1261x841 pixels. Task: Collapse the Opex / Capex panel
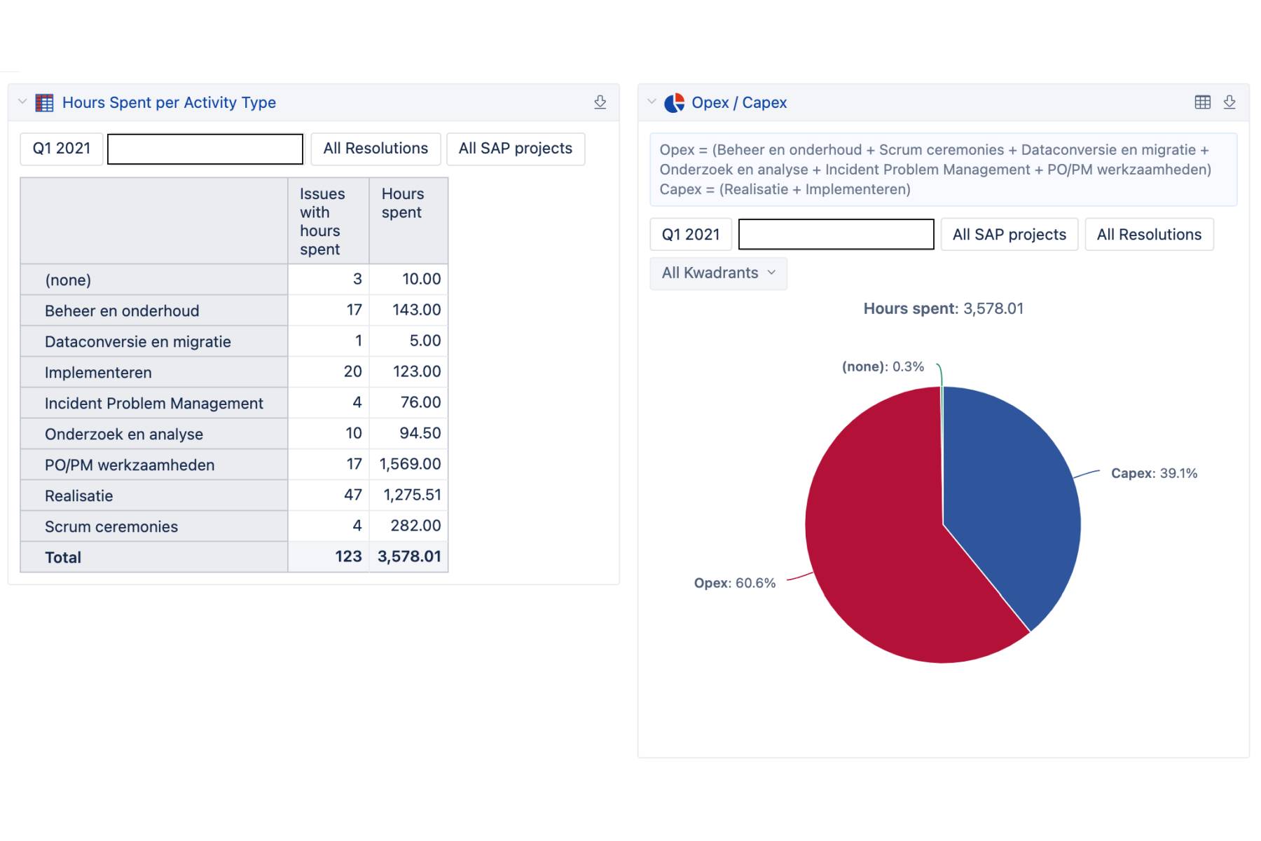[x=652, y=102]
